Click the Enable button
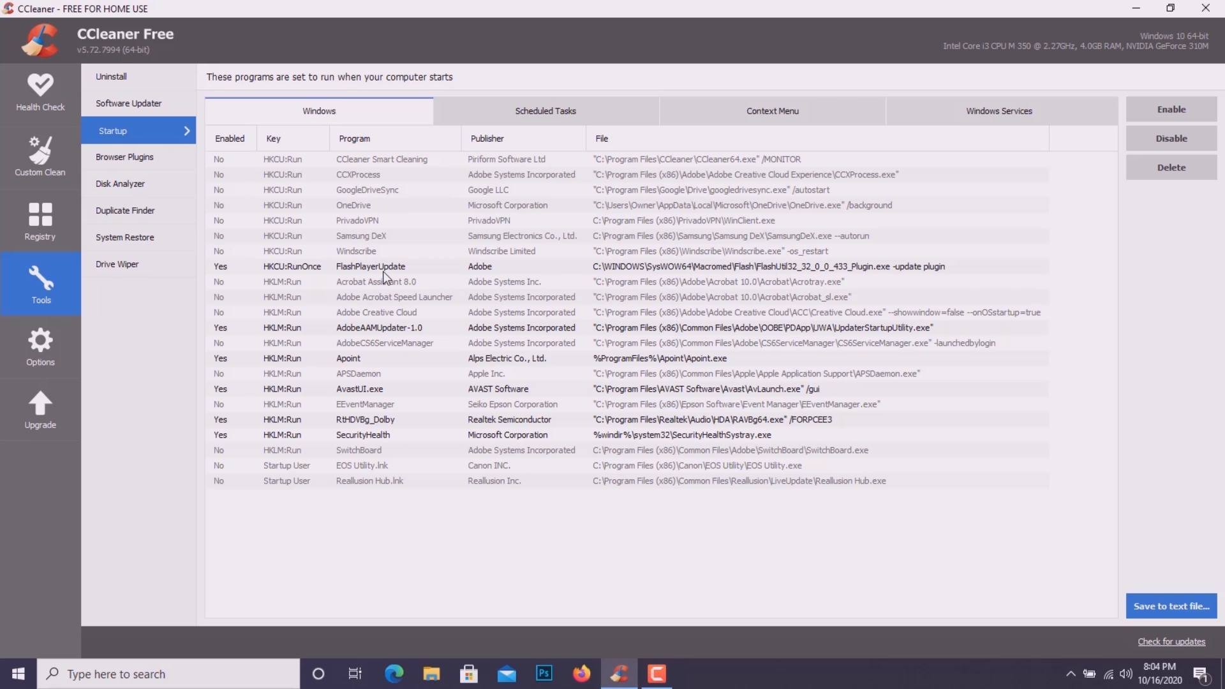Image resolution: width=1225 pixels, height=689 pixels. click(1171, 110)
